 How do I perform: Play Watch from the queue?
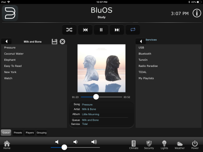[x=34, y=78]
